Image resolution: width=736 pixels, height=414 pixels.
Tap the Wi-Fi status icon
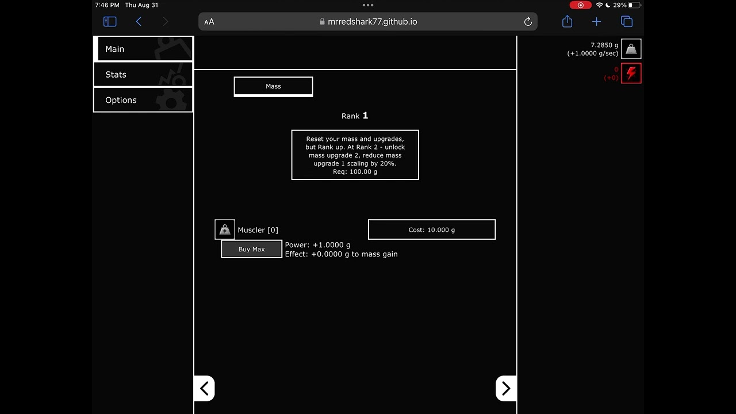coord(600,5)
